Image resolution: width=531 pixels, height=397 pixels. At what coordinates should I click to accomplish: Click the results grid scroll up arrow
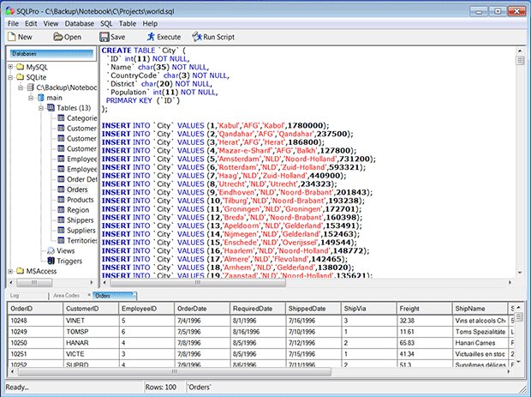pos(519,307)
